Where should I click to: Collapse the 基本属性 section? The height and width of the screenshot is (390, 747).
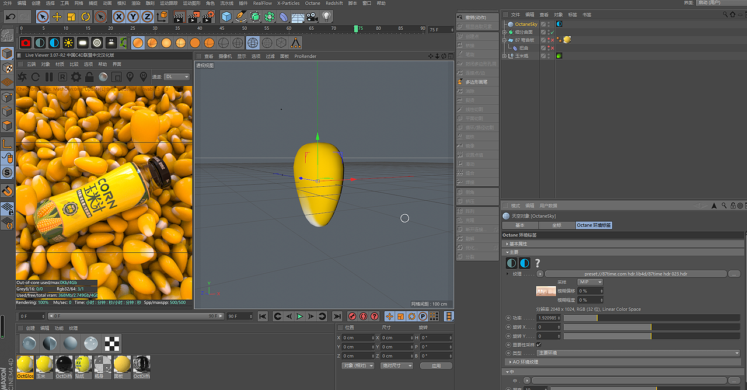(623, 243)
